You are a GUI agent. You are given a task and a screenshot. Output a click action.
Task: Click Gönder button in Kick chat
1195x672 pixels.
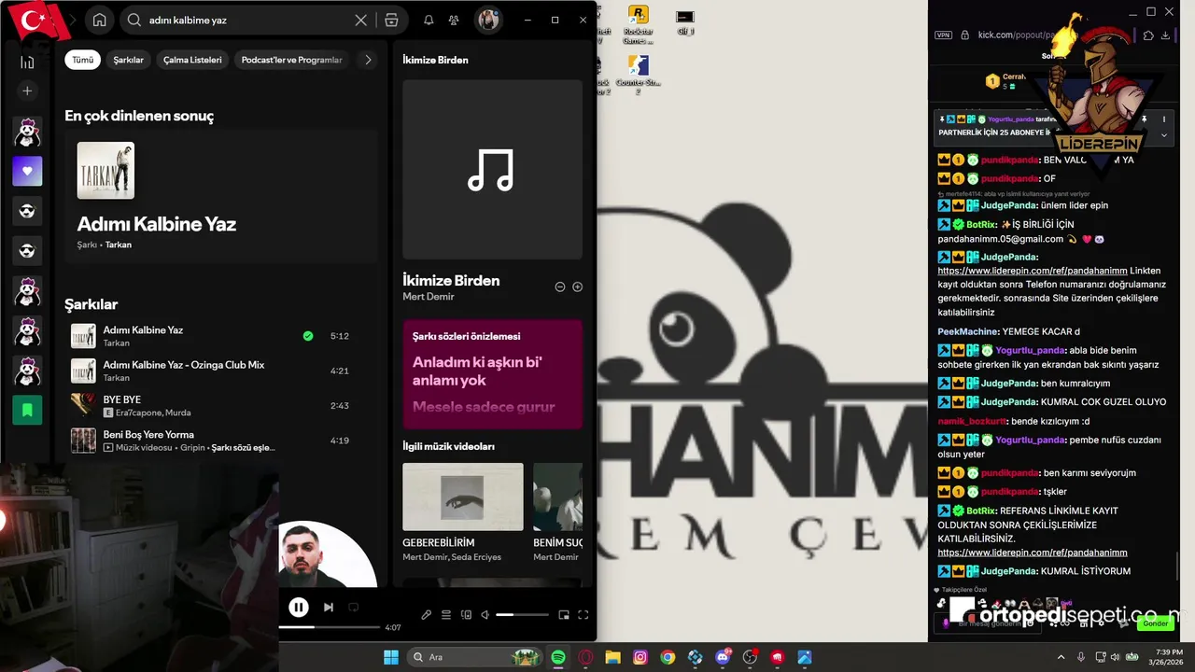pyautogui.click(x=1156, y=623)
